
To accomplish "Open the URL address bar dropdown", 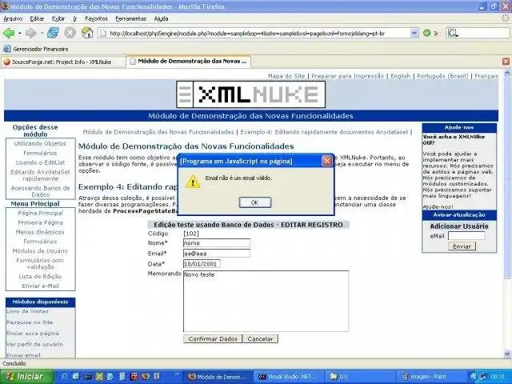I will click(414, 33).
